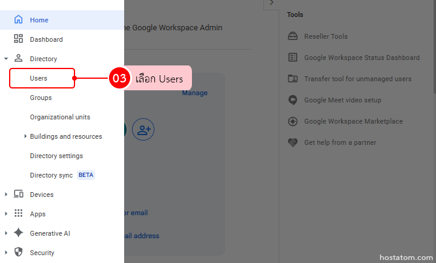Click the Google Meet video icon

[x=292, y=100]
